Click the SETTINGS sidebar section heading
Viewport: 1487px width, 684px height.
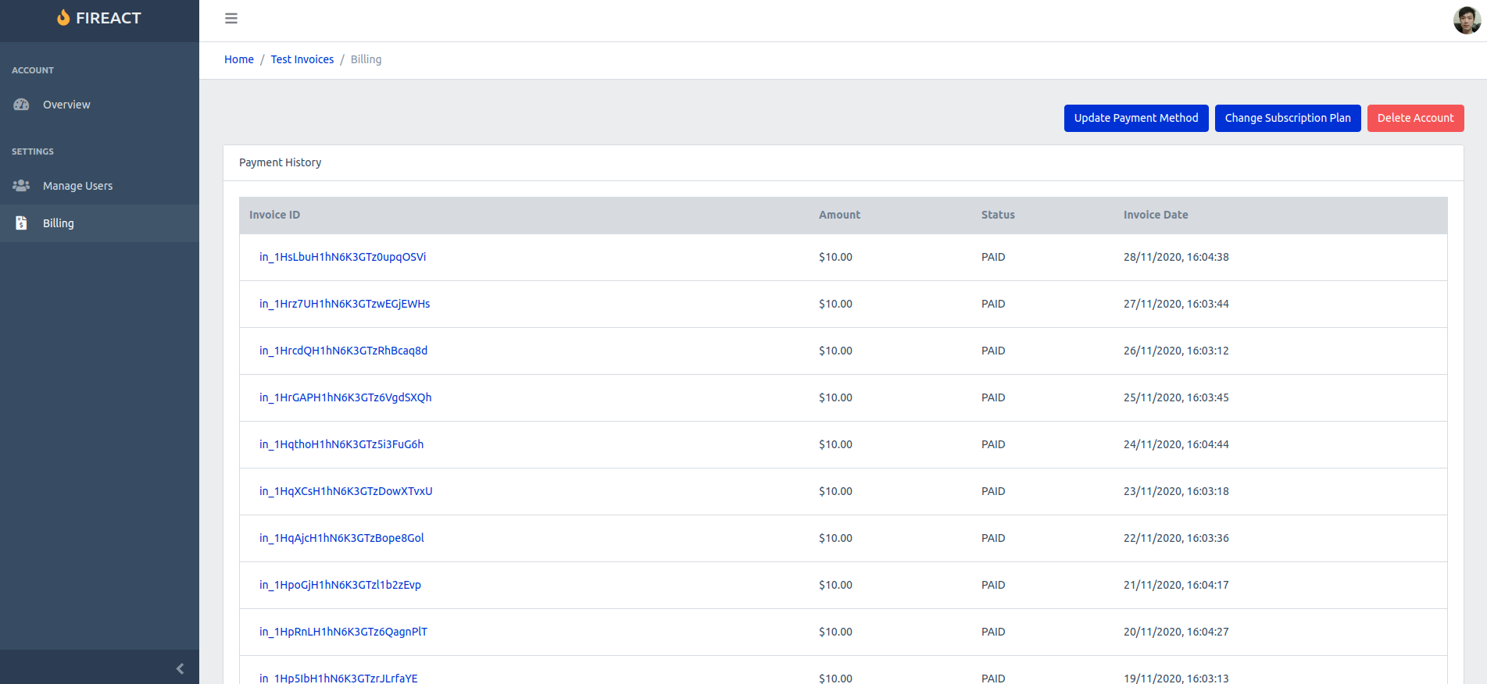pyautogui.click(x=33, y=151)
